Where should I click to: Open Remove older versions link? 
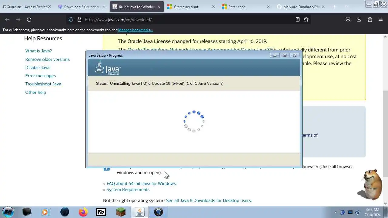(x=47, y=59)
